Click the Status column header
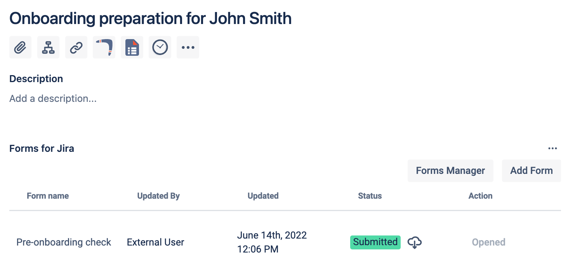The width and height of the screenshot is (587, 268). [370, 196]
